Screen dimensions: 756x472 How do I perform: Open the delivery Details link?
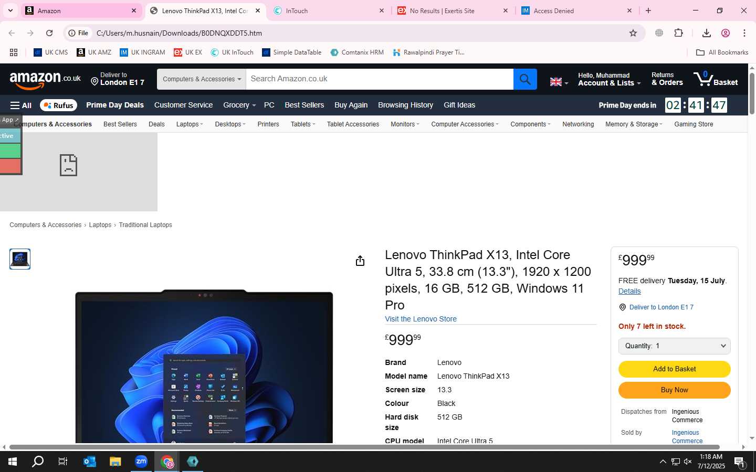pos(629,291)
